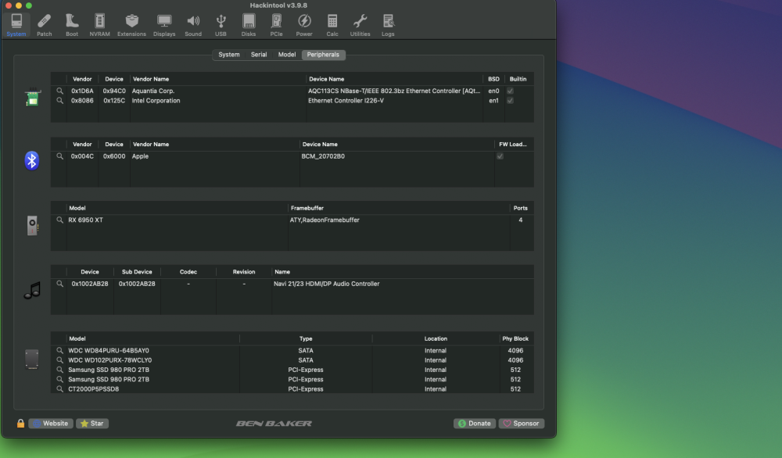Image resolution: width=782 pixels, height=458 pixels.
Task: Open the Sound section
Action: 193,25
